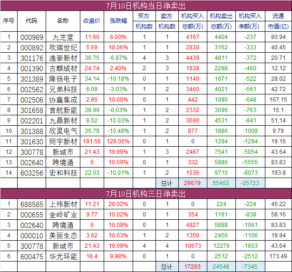Click the '序号' column header

pyautogui.click(x=9, y=21)
